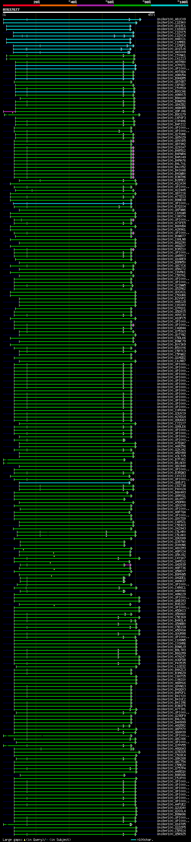Select hit label UniRef100_Q4QDE1
The image size is (191, 842).
(x=171, y=578)
